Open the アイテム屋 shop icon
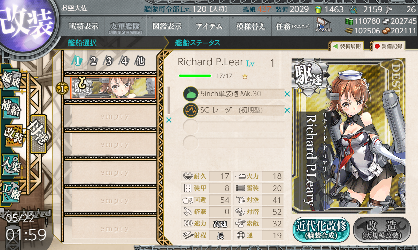Image resolution: width=418 pixels, height=250 pixels. point(323,25)
